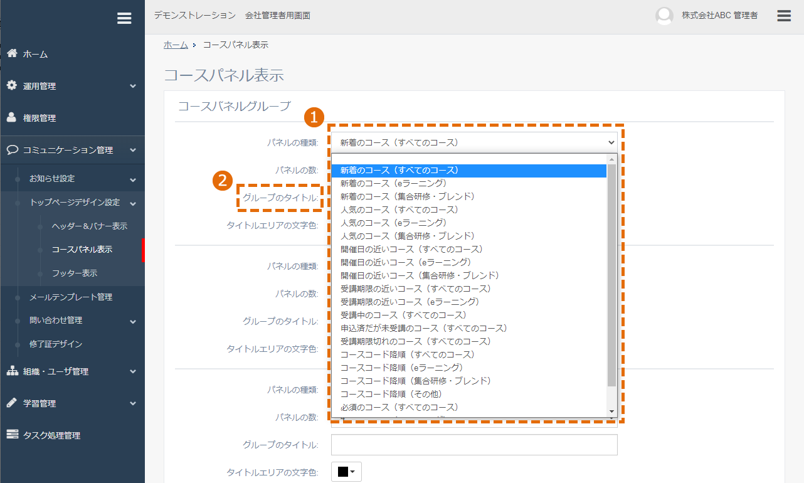
Task: Collapse the コミュニケーション管理 chevron
Action: [x=133, y=151]
